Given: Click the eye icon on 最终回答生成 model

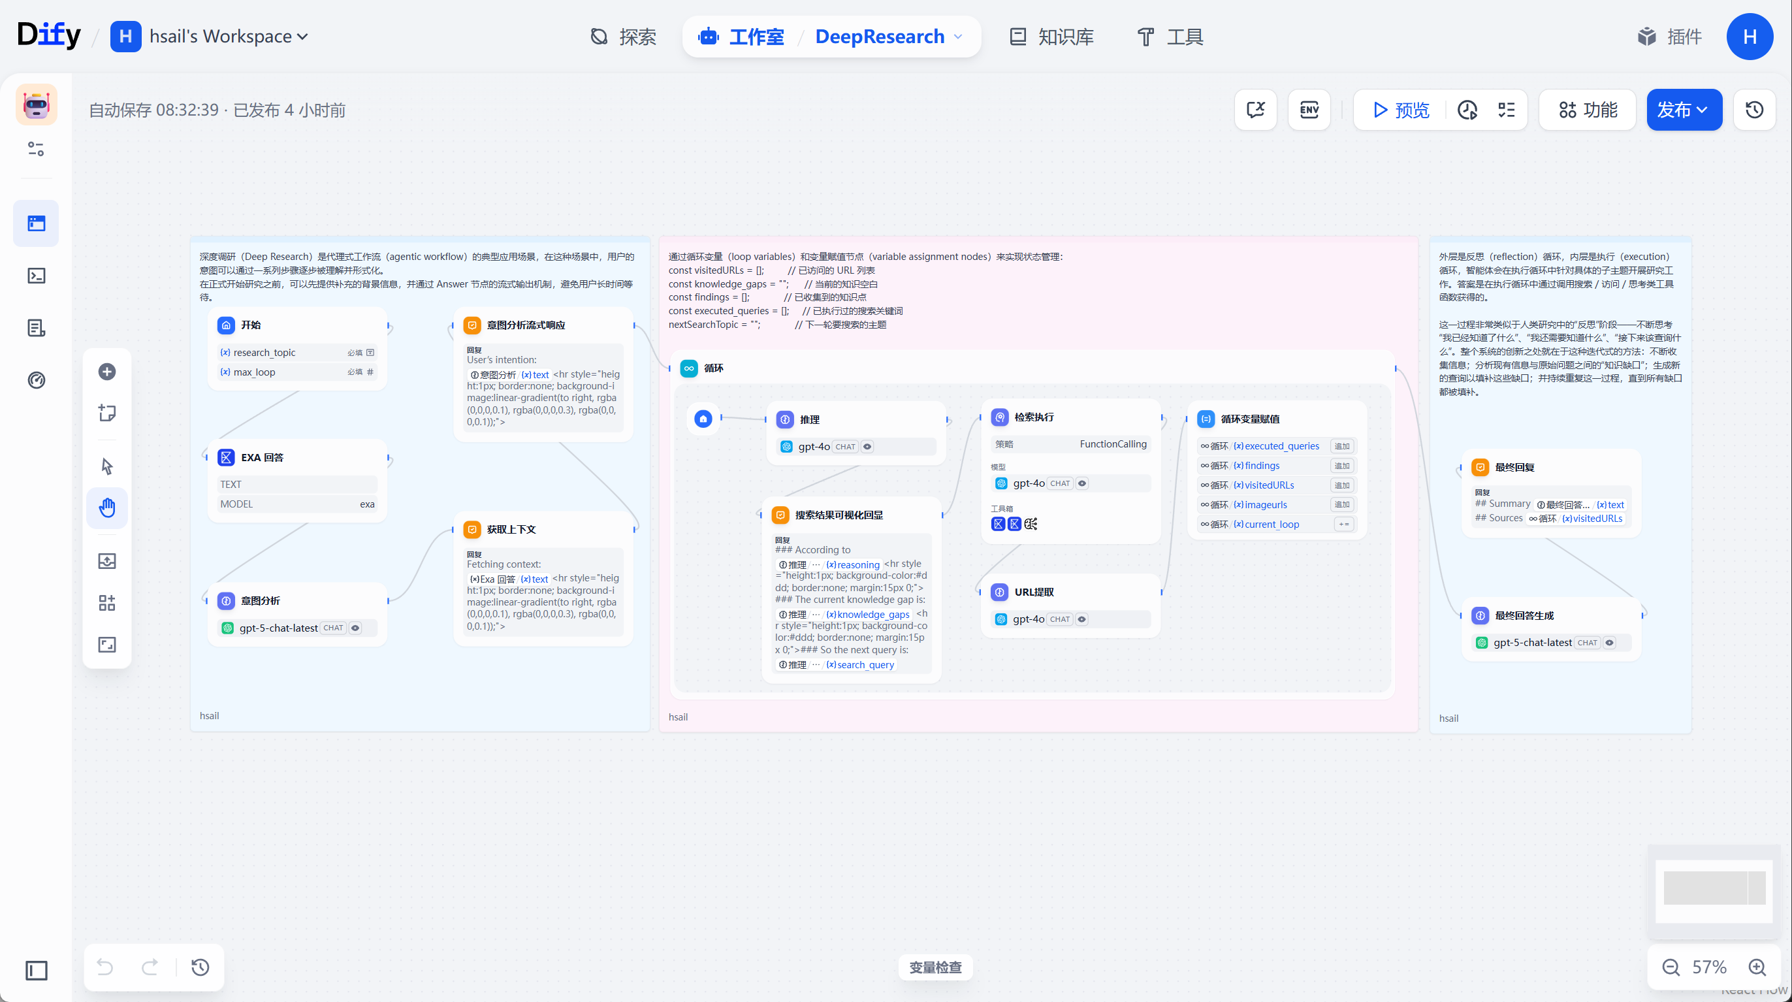Looking at the screenshot, I should (1609, 643).
